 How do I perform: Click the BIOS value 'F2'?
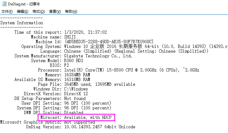pyautogui.click(x=67, y=65)
